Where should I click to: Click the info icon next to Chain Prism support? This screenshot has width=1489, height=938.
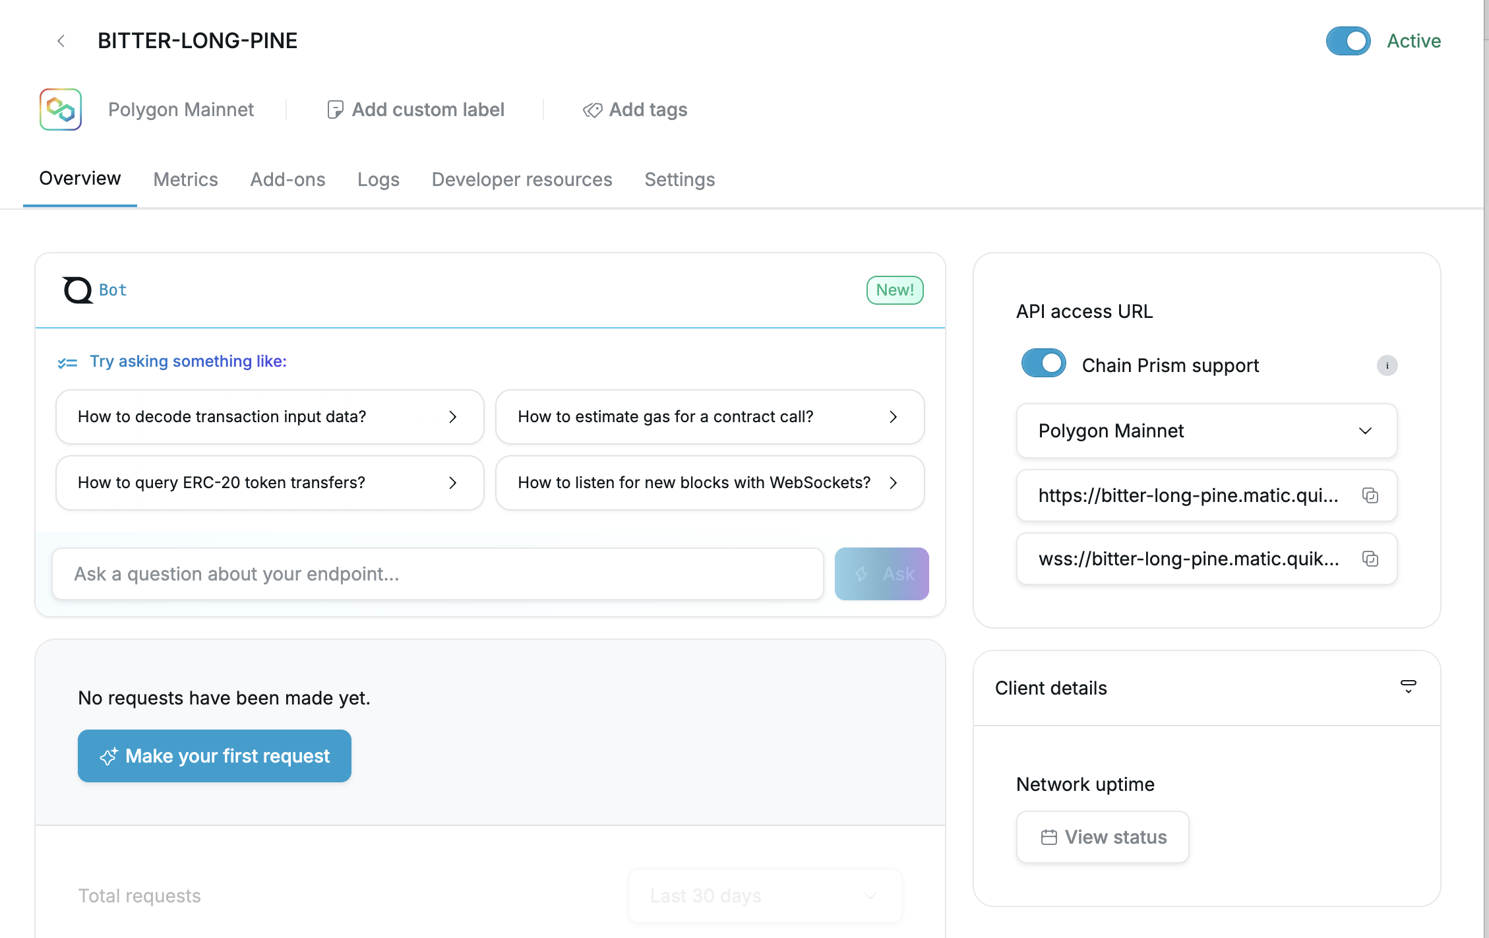pyautogui.click(x=1387, y=365)
